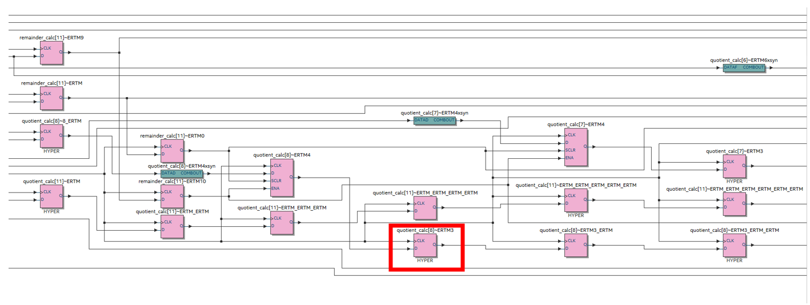Click the highlighted quotient_calc[8]~ERTM3 register

point(425,245)
